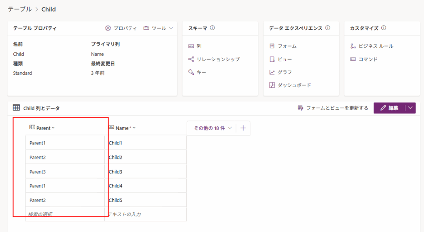The height and width of the screenshot is (232, 424).
Task: Click the info icon beside データ エクスペリエンス
Action: 328,28
